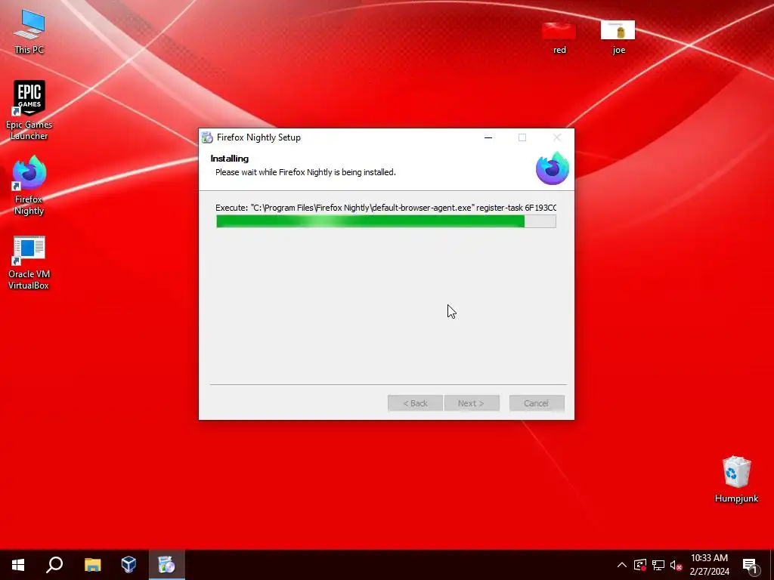774x580 pixels.
Task: Open the network status tray icon
Action: (658, 565)
